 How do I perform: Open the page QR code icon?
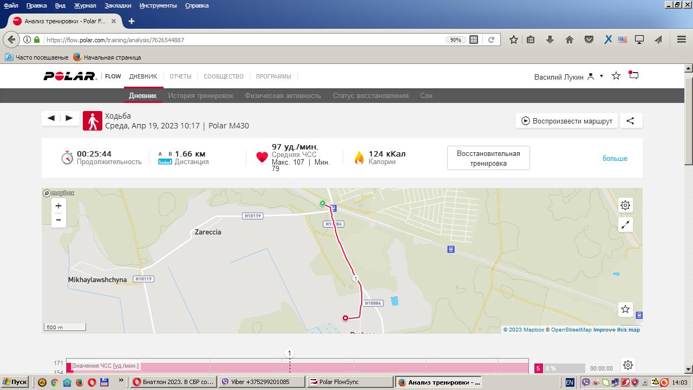point(474,40)
